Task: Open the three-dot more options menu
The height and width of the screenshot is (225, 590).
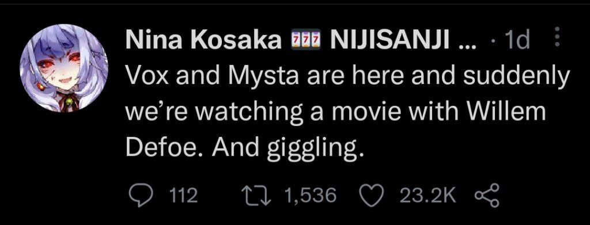Action: [x=558, y=37]
